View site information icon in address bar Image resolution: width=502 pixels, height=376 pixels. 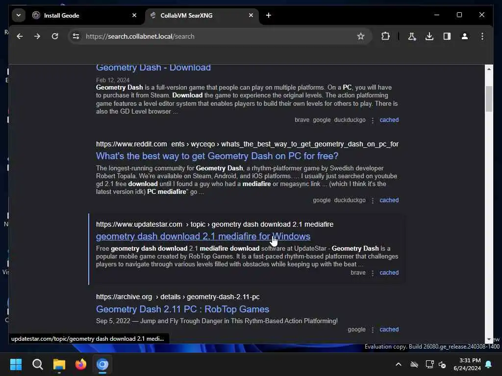click(x=76, y=36)
